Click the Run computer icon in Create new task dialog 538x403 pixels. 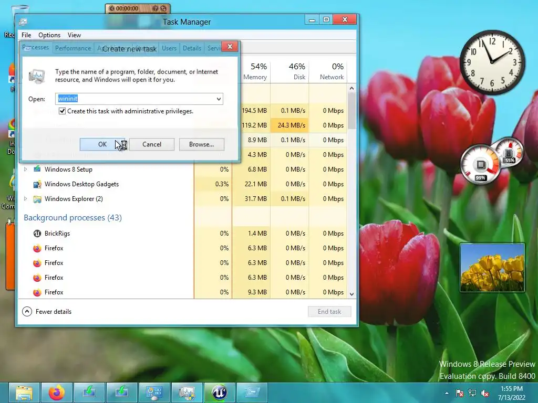(x=37, y=76)
